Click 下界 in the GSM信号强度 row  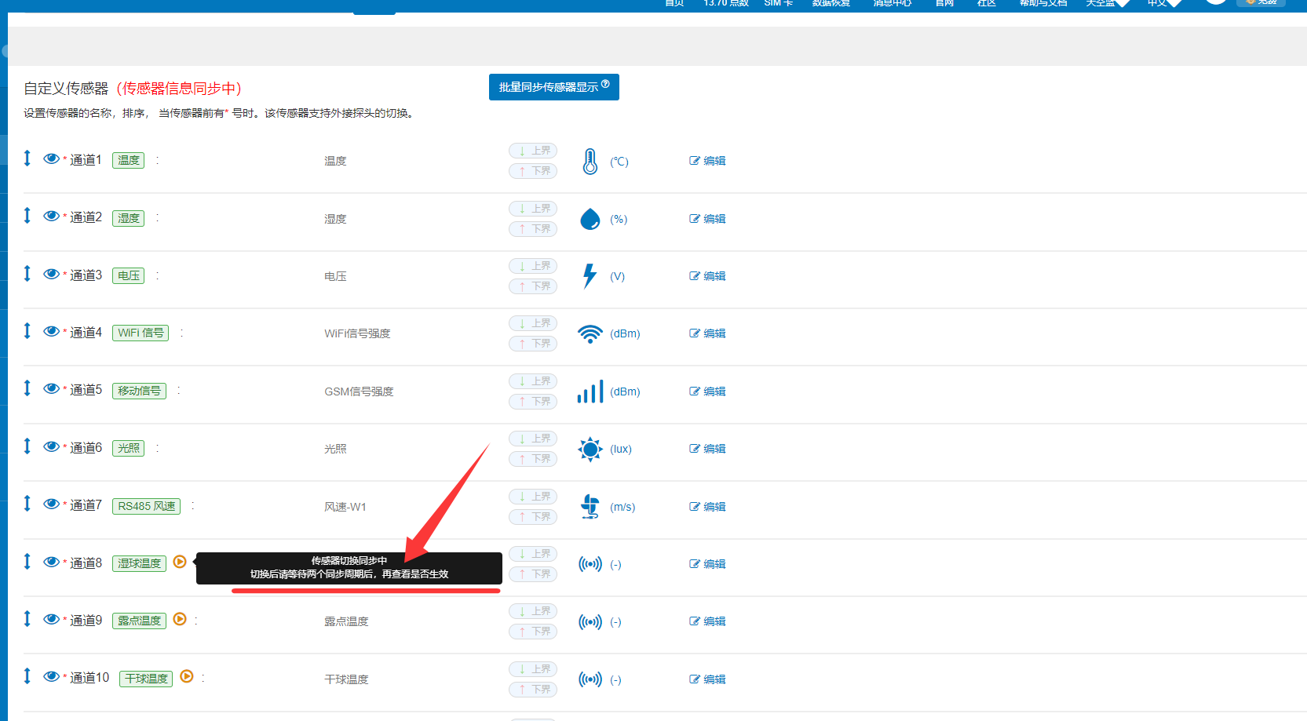(533, 402)
